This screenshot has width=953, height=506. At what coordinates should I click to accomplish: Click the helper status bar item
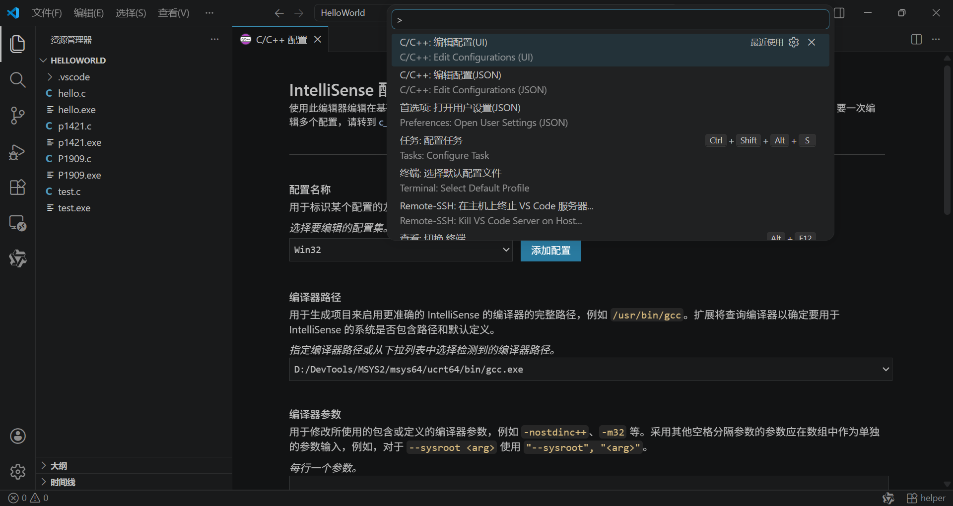[926, 498]
